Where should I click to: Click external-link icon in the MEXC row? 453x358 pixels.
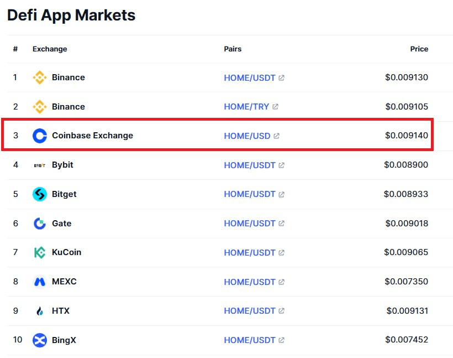pos(281,282)
